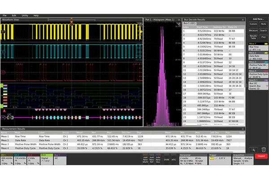The image size is (269, 179).
Task: Click the Plot button
Action: click(263, 37)
